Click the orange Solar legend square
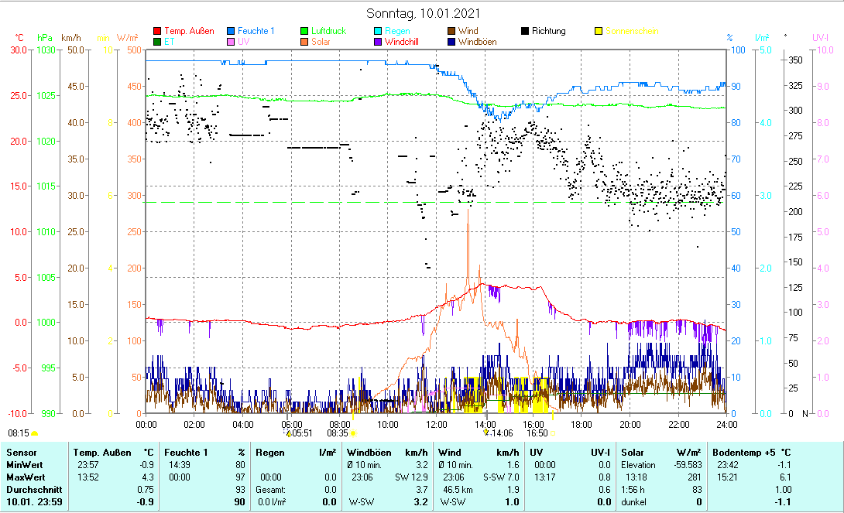 pyautogui.click(x=304, y=42)
